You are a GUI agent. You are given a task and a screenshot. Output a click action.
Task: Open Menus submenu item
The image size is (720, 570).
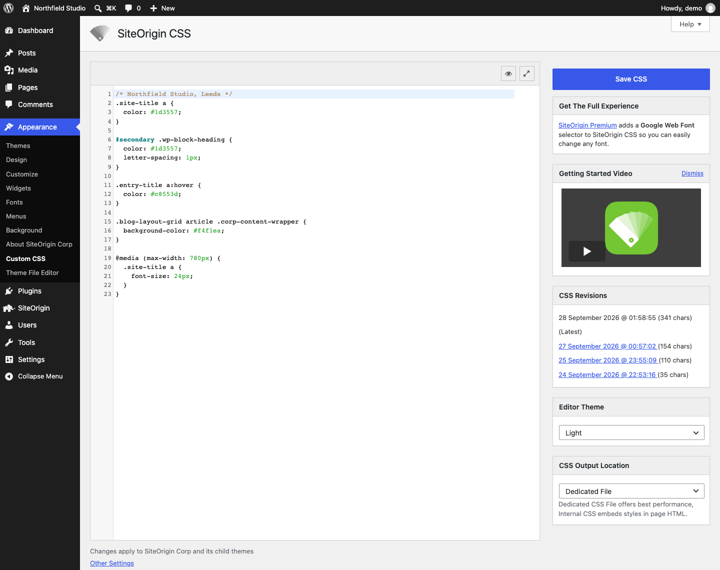(x=16, y=216)
